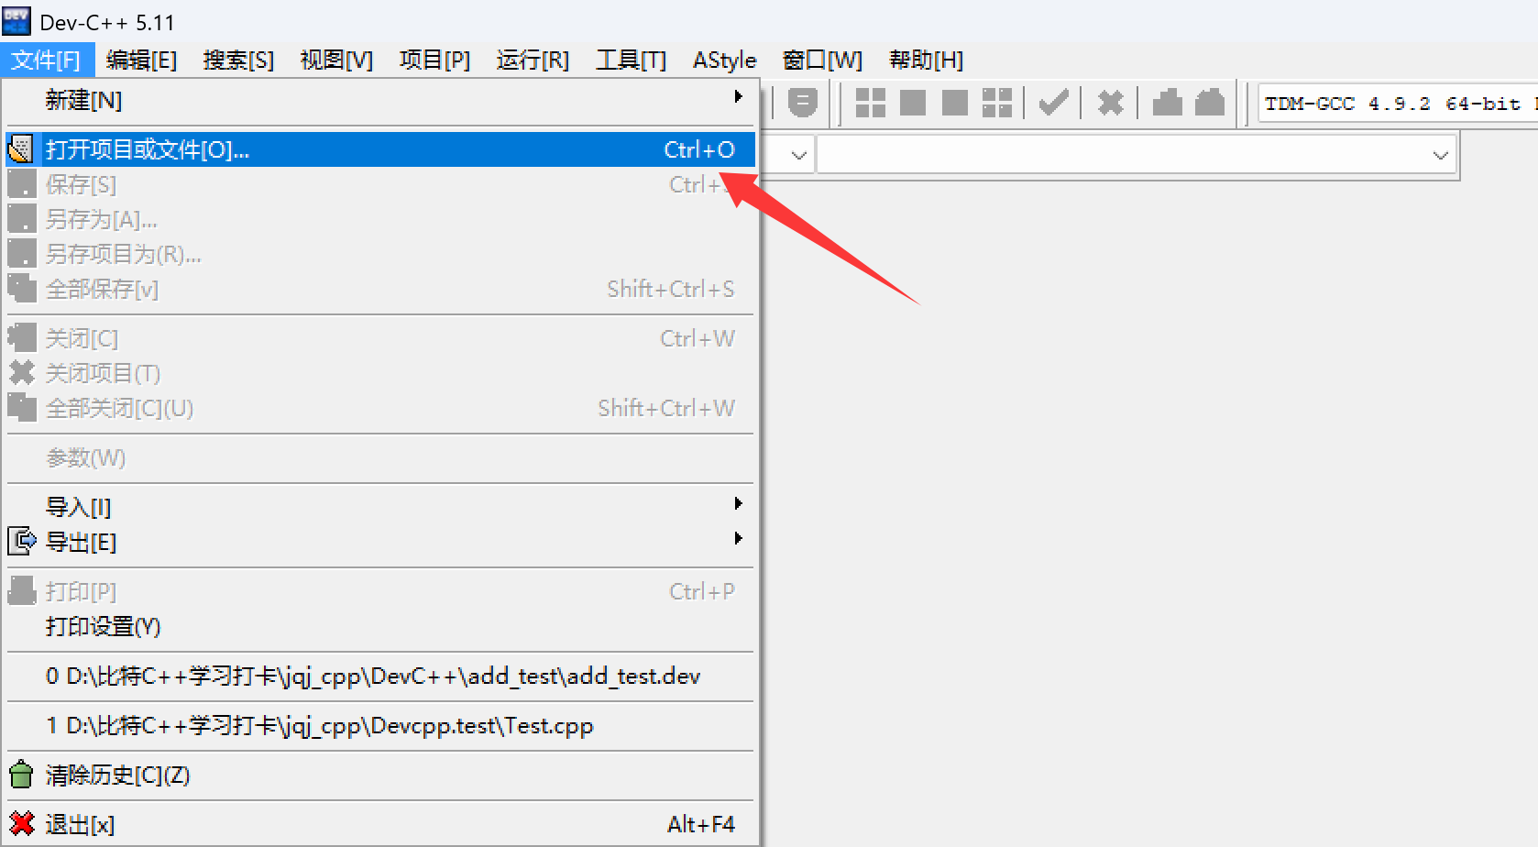Click the disk icon beside 另存为[A]...
Viewport: 1538px width, 847px height.
(22, 219)
